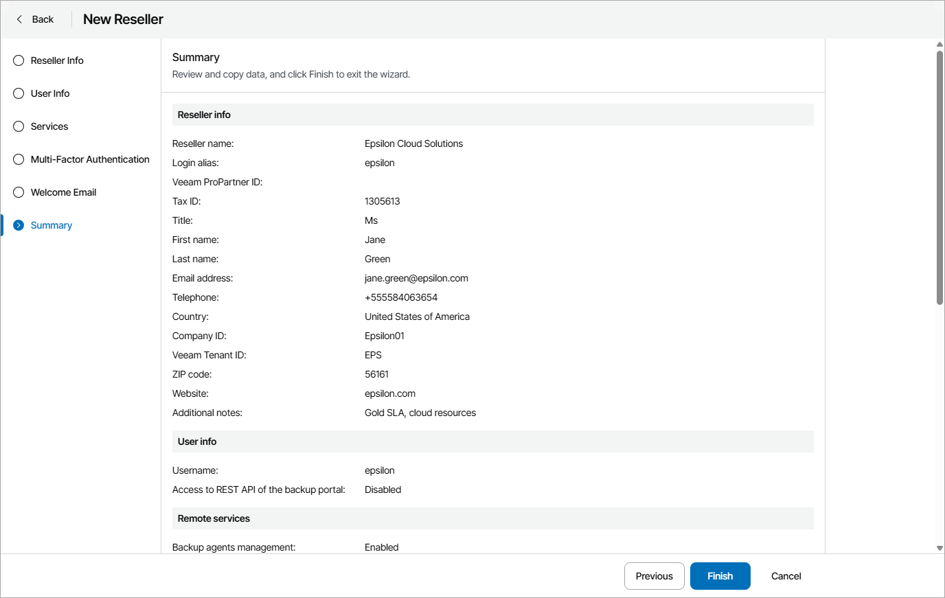Click the Previous button

click(x=654, y=576)
